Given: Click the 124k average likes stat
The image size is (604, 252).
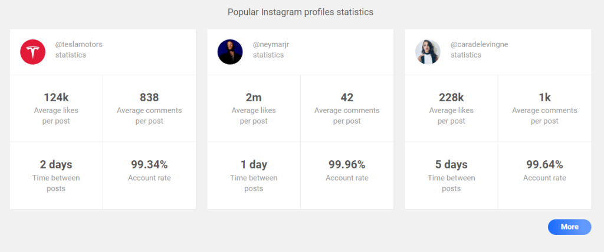Looking at the screenshot, I should [x=56, y=108].
